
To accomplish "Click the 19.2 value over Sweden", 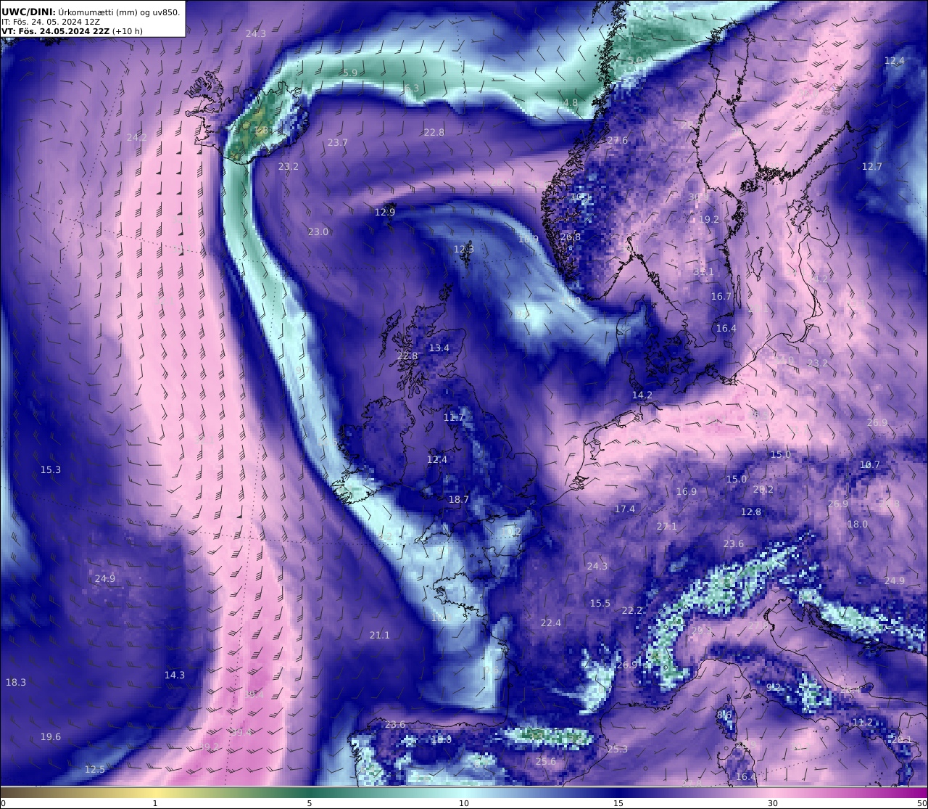I will click(x=710, y=220).
